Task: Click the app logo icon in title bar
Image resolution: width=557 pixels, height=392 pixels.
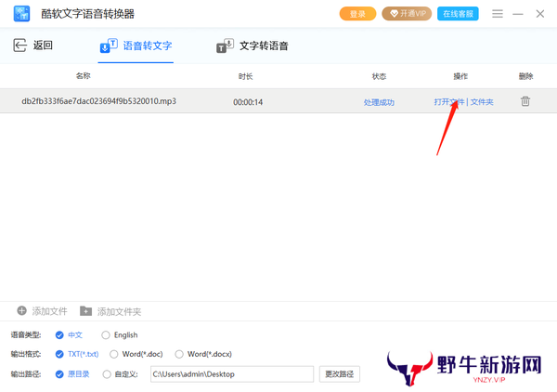Action: coord(21,14)
